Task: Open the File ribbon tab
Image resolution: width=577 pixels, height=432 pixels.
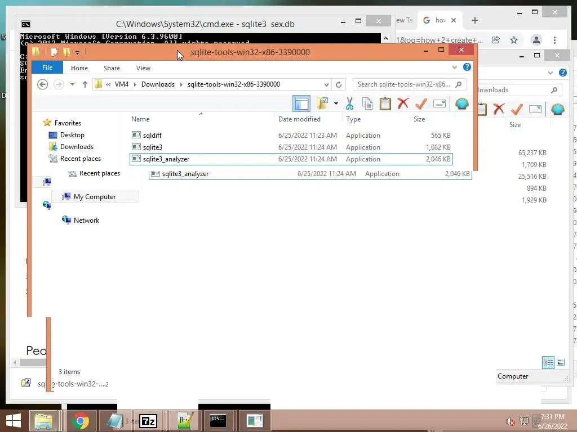Action: pos(47,67)
